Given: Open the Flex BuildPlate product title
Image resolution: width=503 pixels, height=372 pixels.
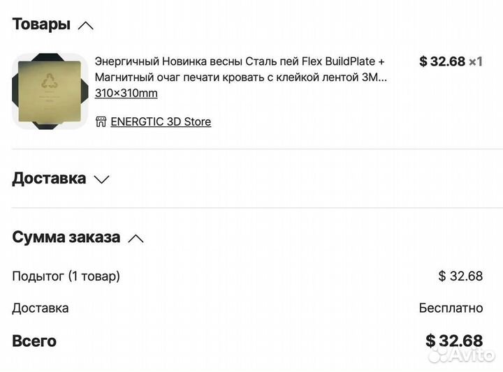Looking at the screenshot, I should click(x=240, y=69).
